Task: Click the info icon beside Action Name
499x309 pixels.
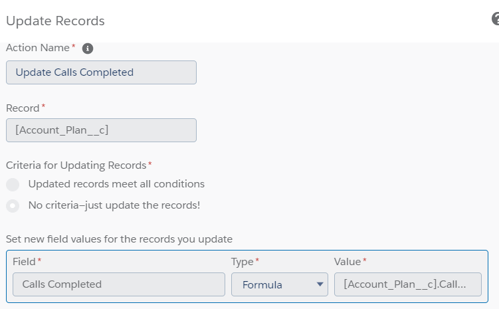Action: (x=88, y=49)
